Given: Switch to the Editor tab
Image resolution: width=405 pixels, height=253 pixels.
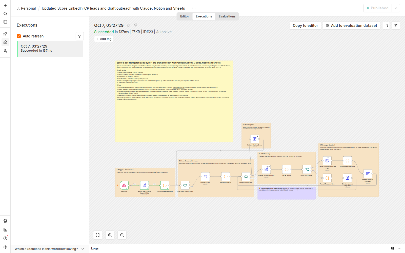Looking at the screenshot, I should click(185, 16).
